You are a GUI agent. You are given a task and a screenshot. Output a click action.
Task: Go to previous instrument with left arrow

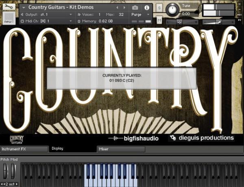point(118,7)
